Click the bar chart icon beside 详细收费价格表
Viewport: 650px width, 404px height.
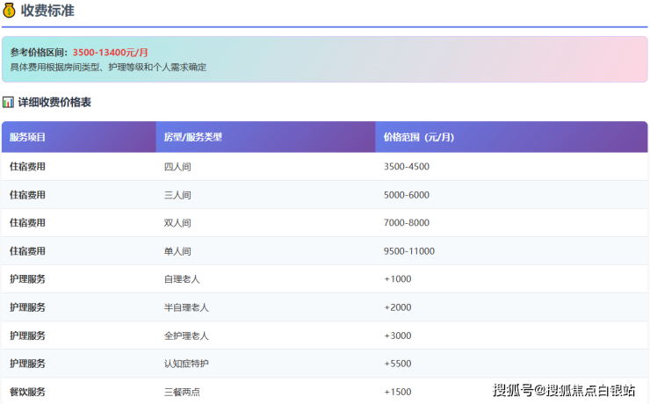(x=8, y=103)
